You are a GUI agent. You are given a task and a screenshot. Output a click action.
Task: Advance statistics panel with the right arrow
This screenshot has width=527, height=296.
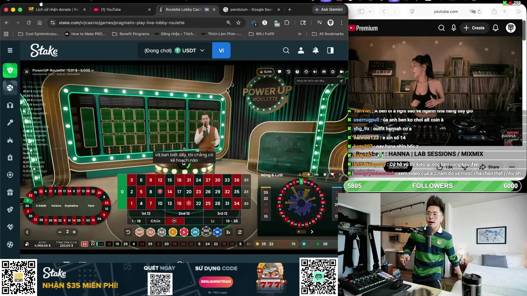coord(312,232)
